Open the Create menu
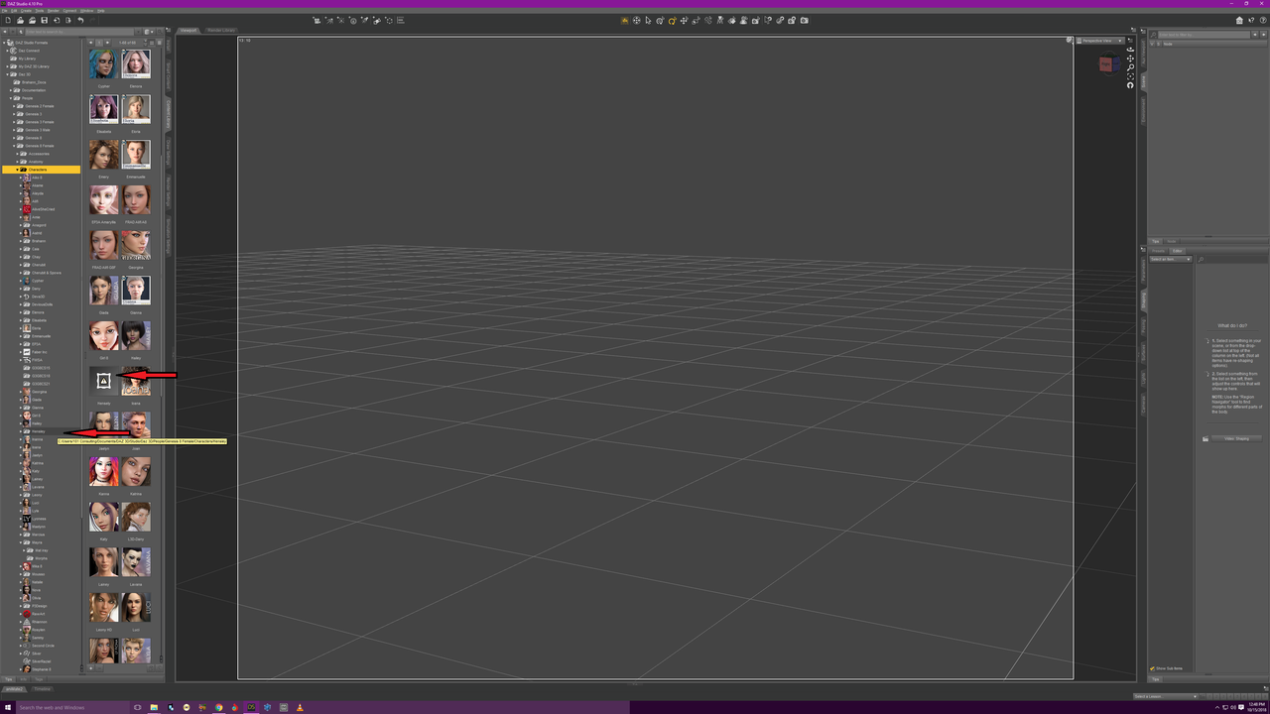The height and width of the screenshot is (714, 1270). 27,11
